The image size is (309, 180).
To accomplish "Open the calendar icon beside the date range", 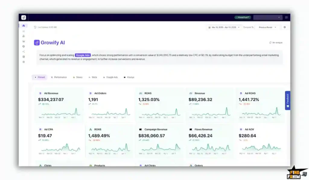I will (209, 27).
